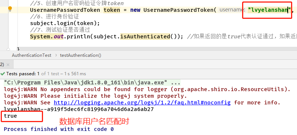The height and width of the screenshot is (135, 297).
Task: Click the java.exe command line in console
Action: click(92, 83)
